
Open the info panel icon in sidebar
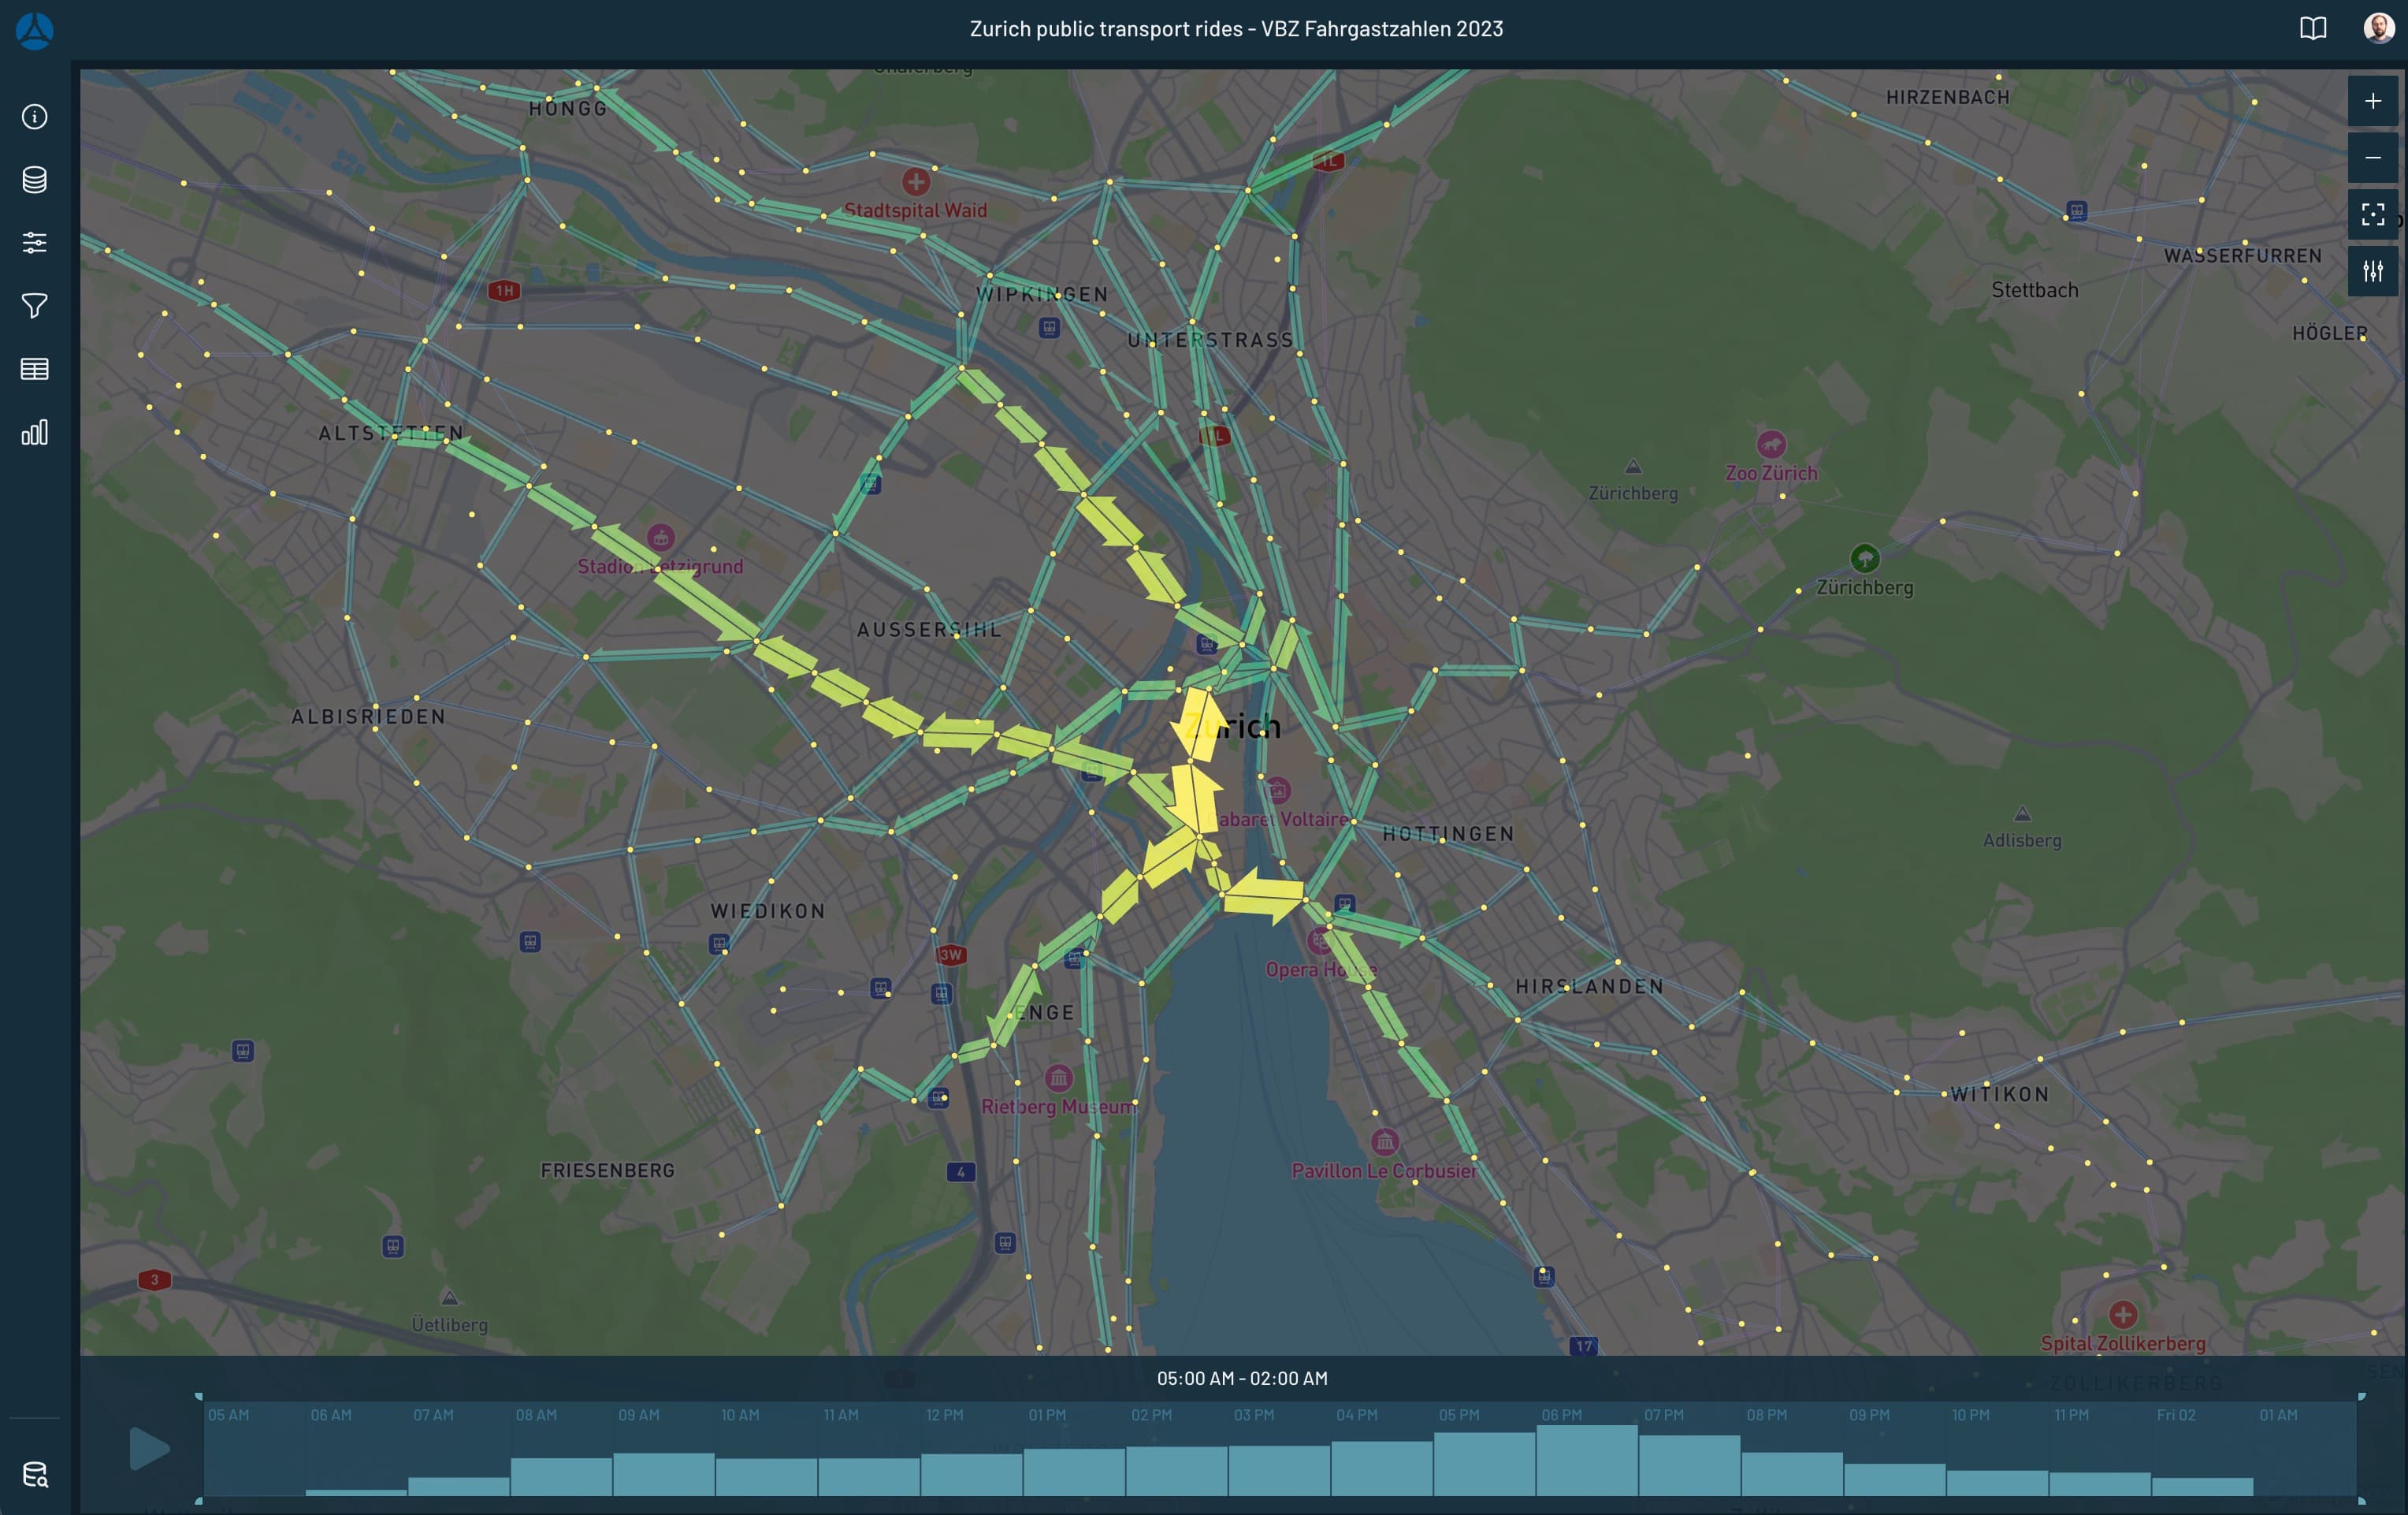[x=34, y=117]
